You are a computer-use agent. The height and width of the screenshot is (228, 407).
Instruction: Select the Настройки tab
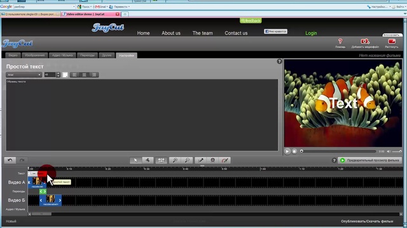tap(127, 55)
